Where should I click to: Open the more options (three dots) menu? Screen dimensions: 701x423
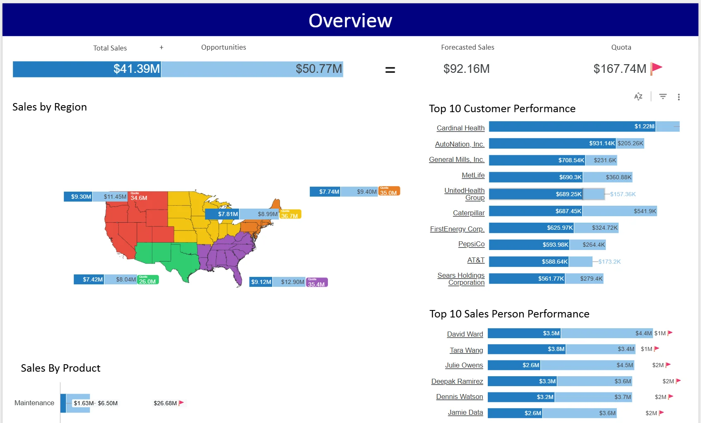tap(679, 97)
